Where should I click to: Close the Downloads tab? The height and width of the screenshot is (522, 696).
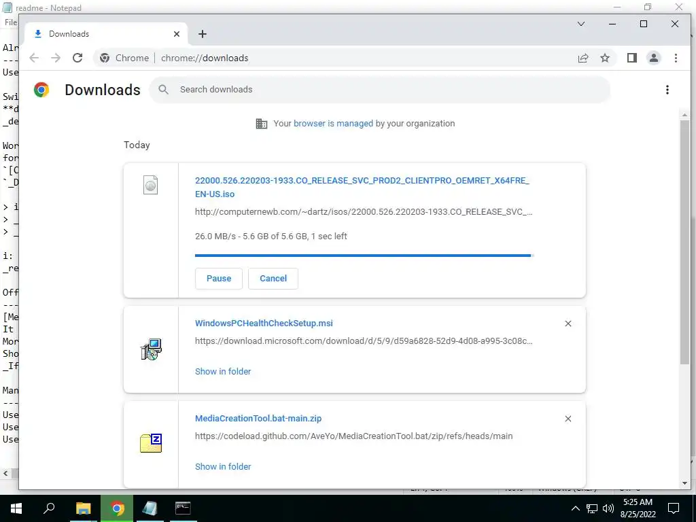177,34
